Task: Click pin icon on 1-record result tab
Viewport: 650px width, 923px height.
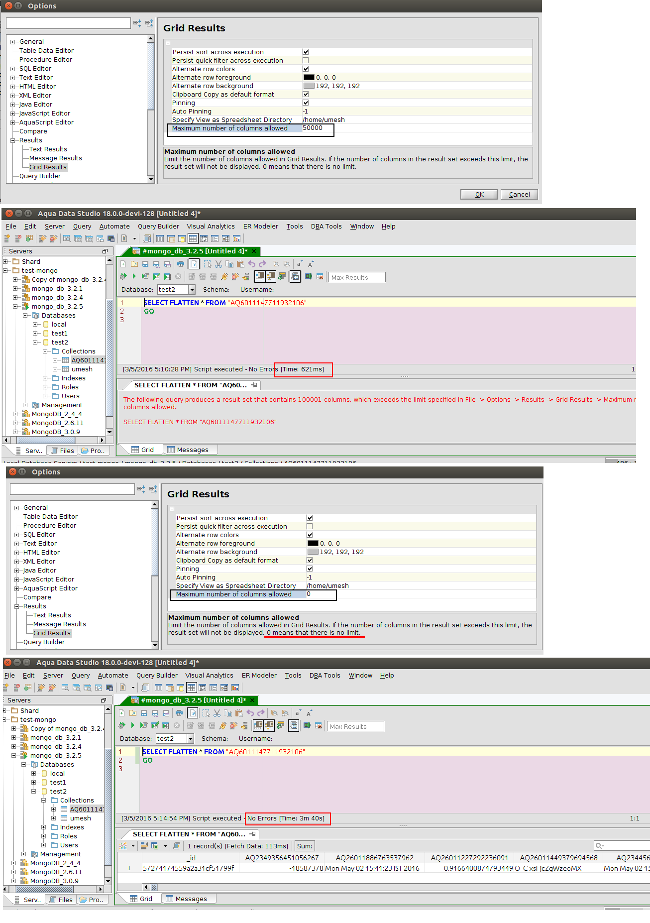Action: [x=252, y=834]
